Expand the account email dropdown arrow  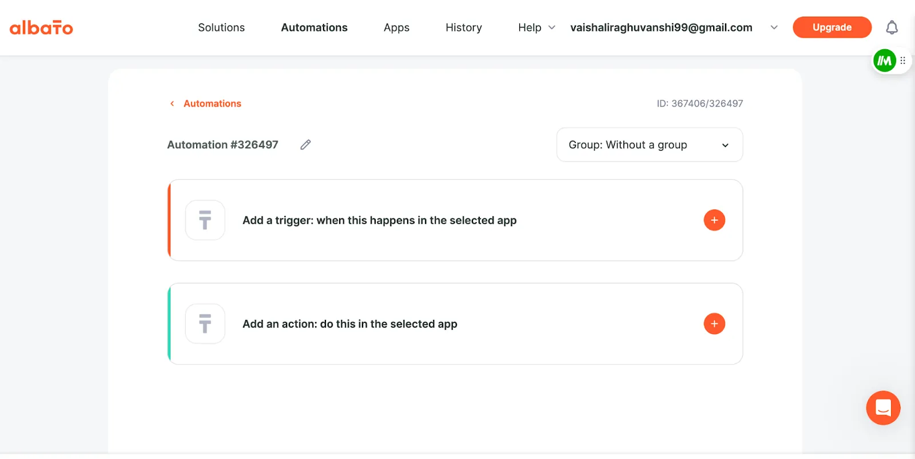tap(774, 27)
